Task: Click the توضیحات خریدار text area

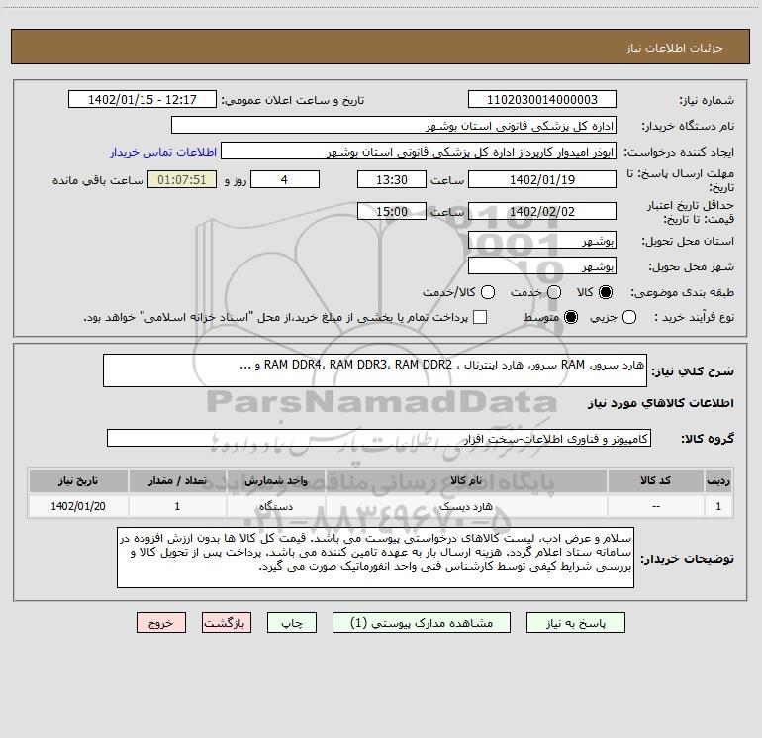Action: (x=375, y=558)
